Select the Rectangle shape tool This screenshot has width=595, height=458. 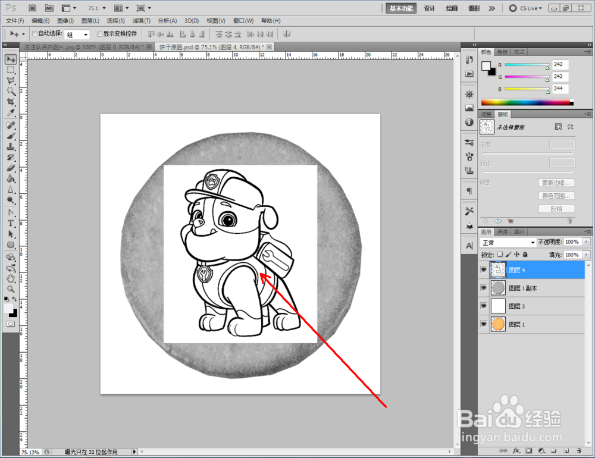coord(11,244)
